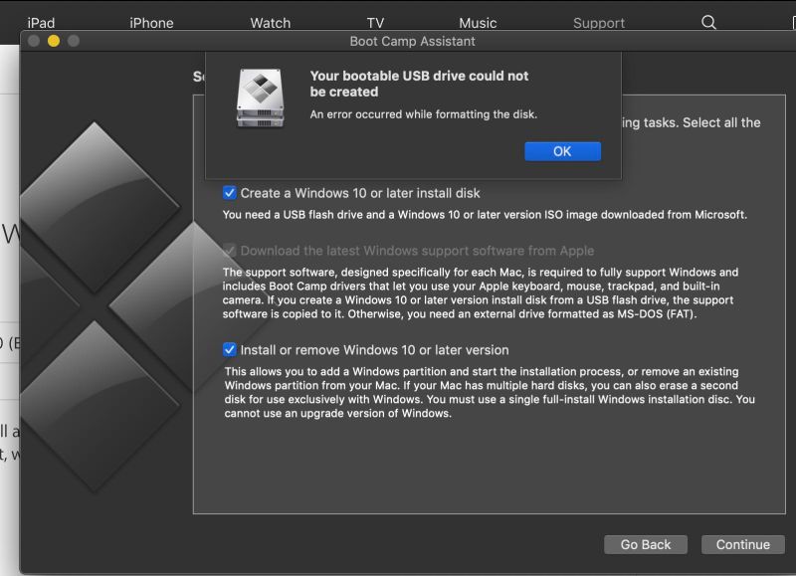Screen dimensions: 796x576
Task: Select iPad in the menu bar
Action: pyautogui.click(x=42, y=22)
